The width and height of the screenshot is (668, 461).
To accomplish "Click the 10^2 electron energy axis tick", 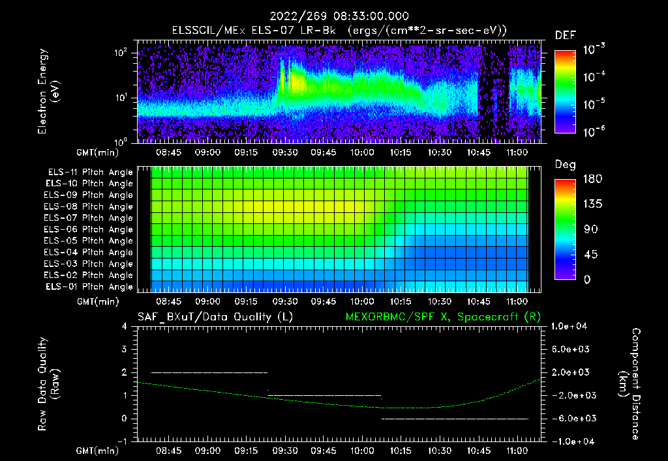I will [x=121, y=53].
